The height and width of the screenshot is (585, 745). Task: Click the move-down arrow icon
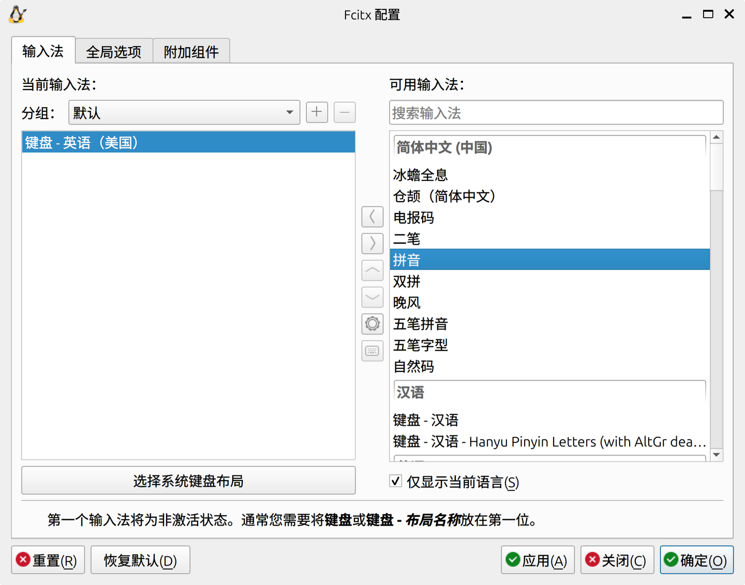[x=372, y=297]
